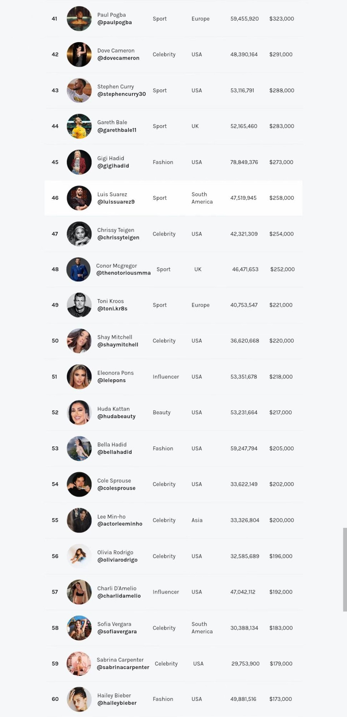Select the @bellahadid handle link

(x=114, y=452)
